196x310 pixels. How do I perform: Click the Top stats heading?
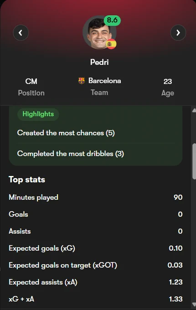[x=27, y=180]
